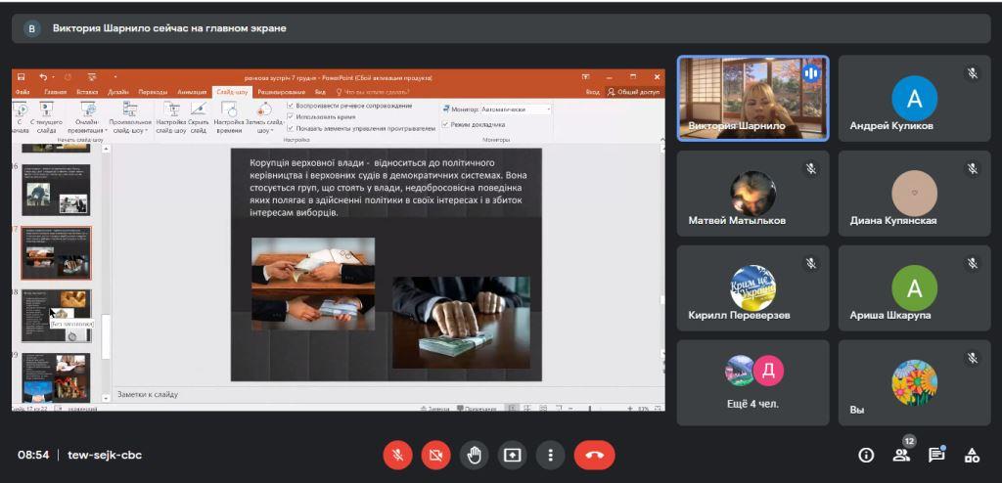The image size is (1002, 483).
Task: Click the muted mic icon on your own tile
Action: [973, 359]
